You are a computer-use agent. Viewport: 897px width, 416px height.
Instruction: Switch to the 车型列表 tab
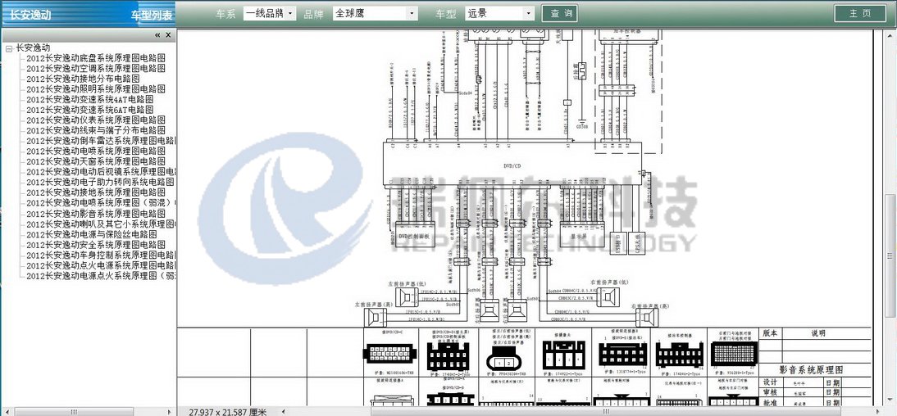(152, 15)
